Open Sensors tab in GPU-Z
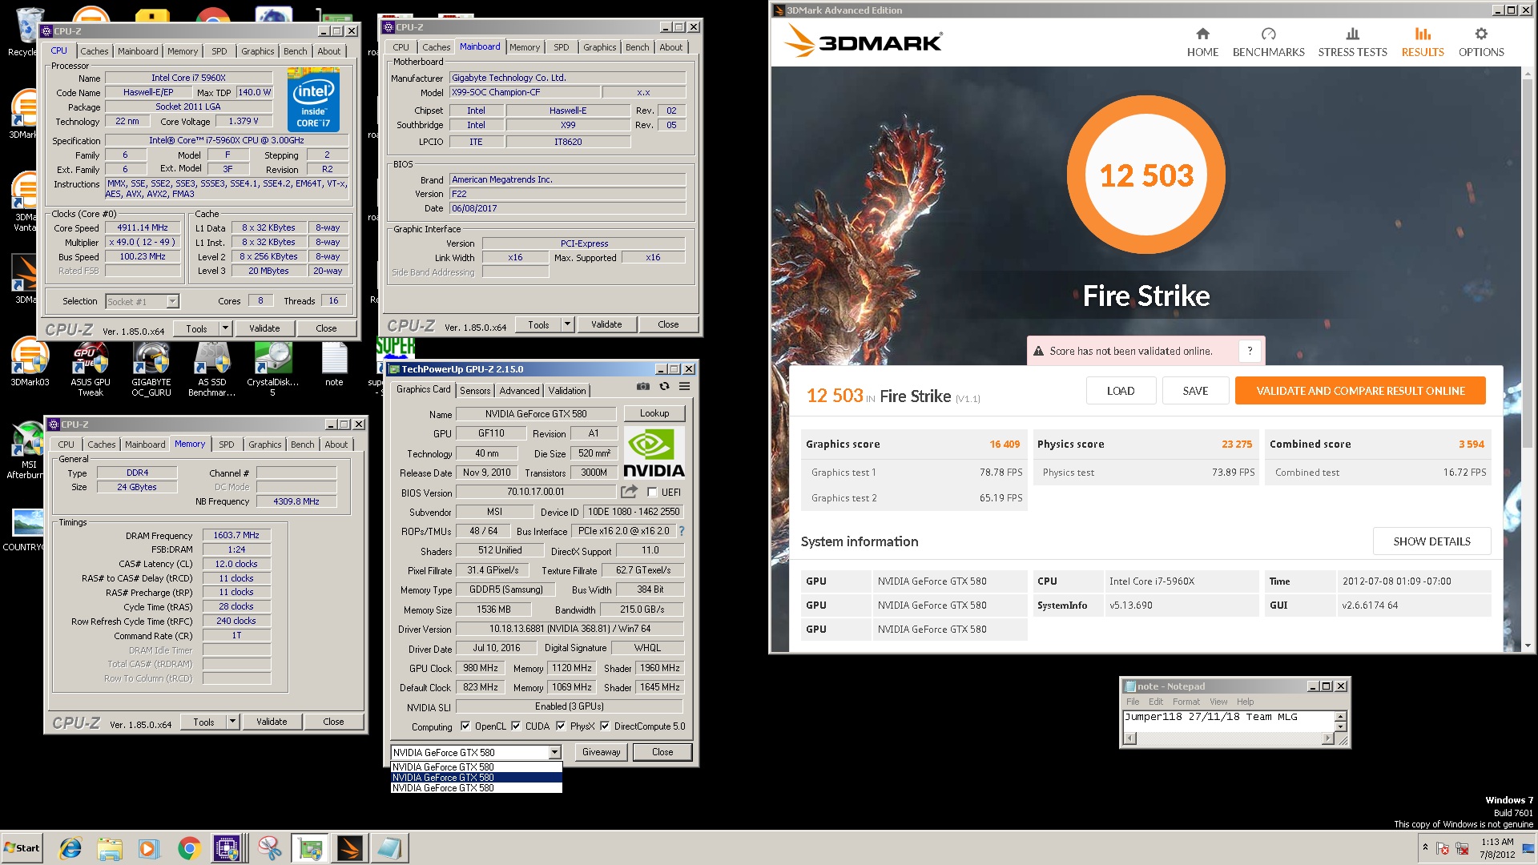The width and height of the screenshot is (1538, 865). 475,391
